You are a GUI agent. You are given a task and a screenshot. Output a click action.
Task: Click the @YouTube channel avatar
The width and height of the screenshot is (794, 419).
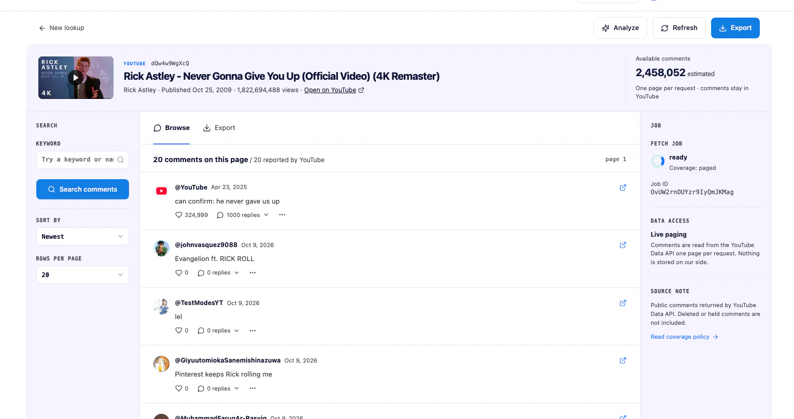point(162,191)
